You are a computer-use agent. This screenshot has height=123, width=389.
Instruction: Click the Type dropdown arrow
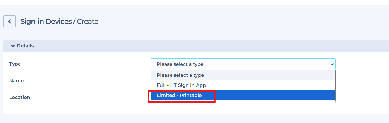tap(332, 64)
